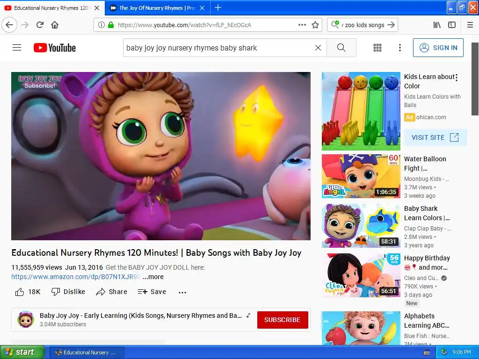Image resolution: width=479 pixels, height=359 pixels.
Task: Go back using the browser back arrow
Action: click(9, 25)
